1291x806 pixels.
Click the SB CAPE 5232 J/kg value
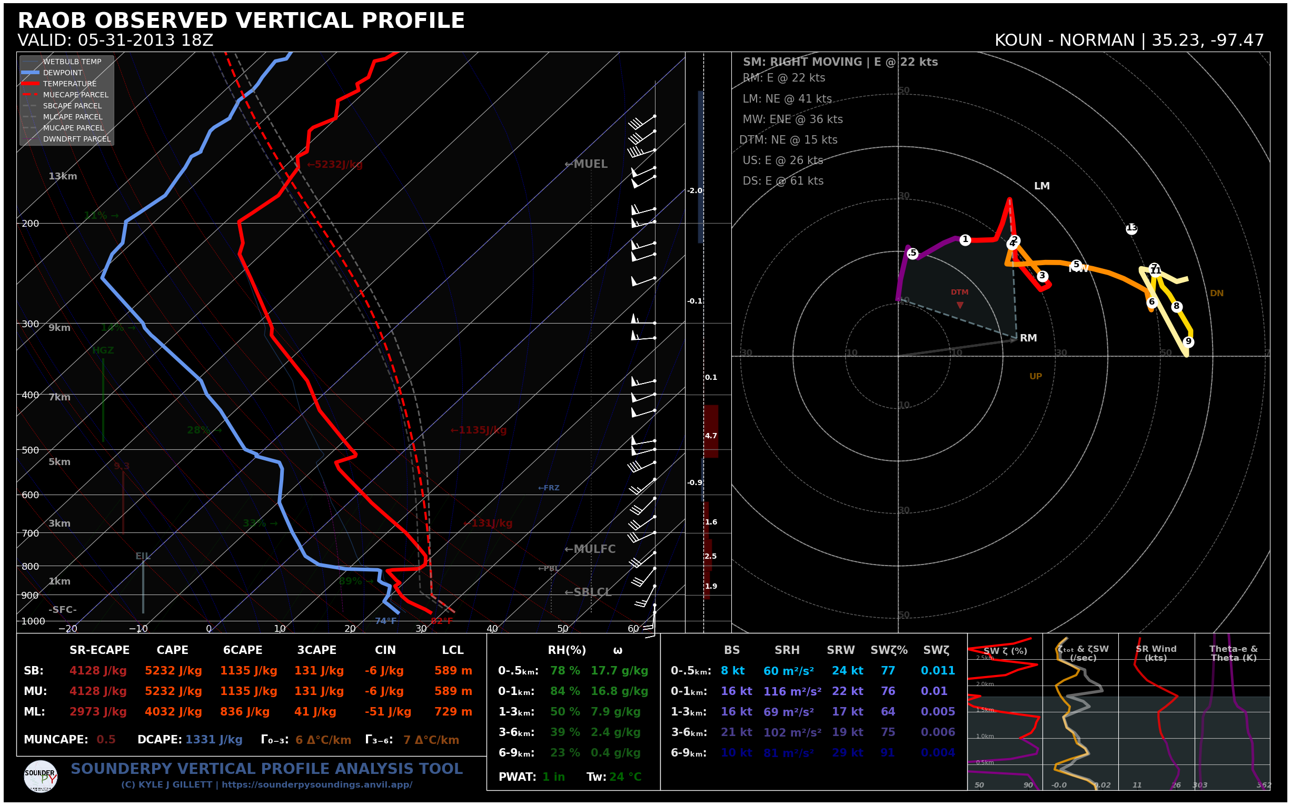tap(173, 671)
